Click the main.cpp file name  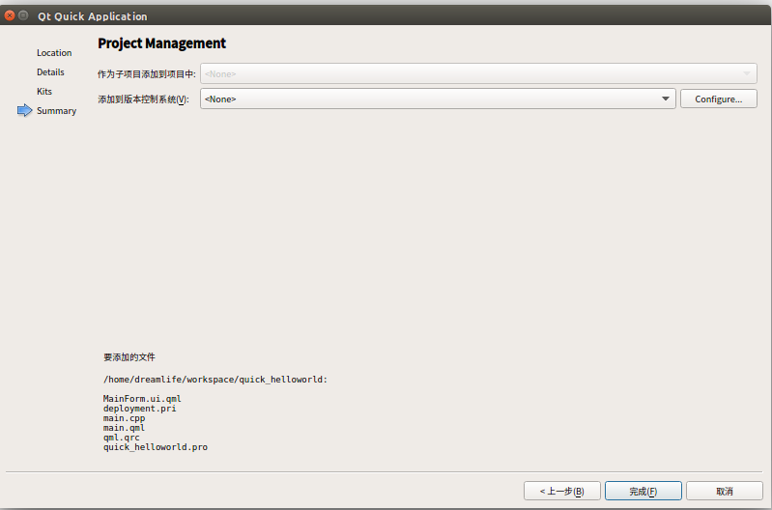coord(124,418)
